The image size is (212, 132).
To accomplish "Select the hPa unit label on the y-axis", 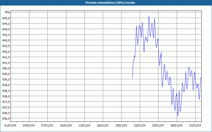I will (x=7, y=12).
